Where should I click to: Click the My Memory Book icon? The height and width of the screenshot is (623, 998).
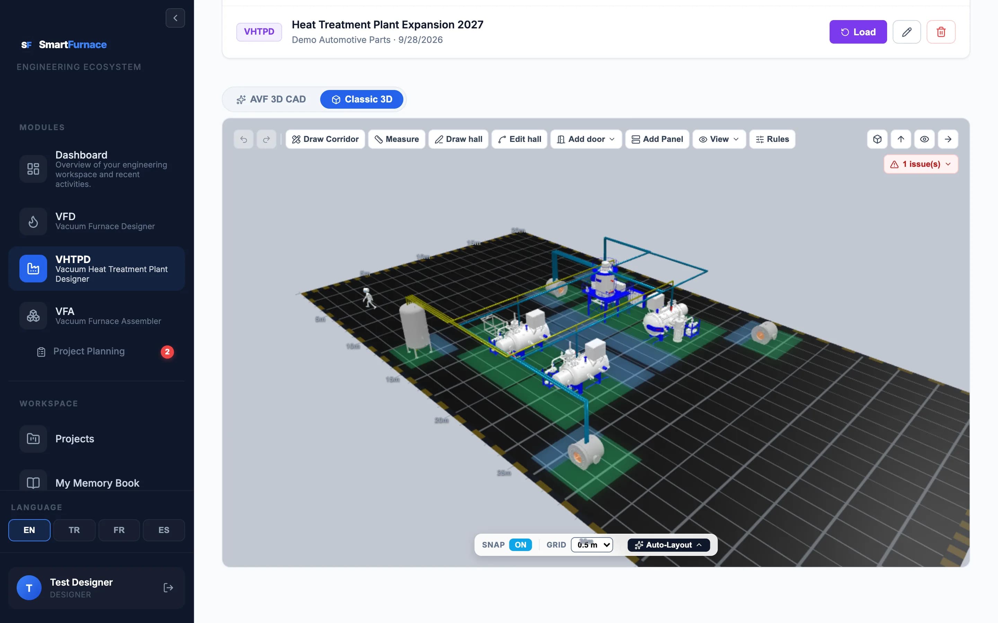pyautogui.click(x=33, y=482)
